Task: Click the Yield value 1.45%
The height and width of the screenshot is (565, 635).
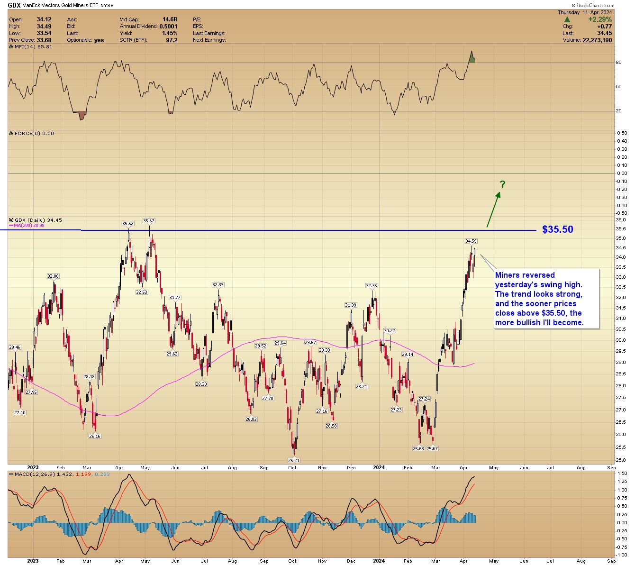Action: click(169, 33)
